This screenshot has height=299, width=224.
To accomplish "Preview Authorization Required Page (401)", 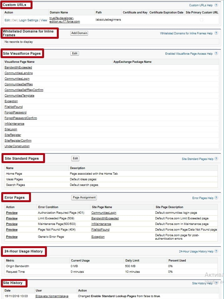I will [12, 213].
